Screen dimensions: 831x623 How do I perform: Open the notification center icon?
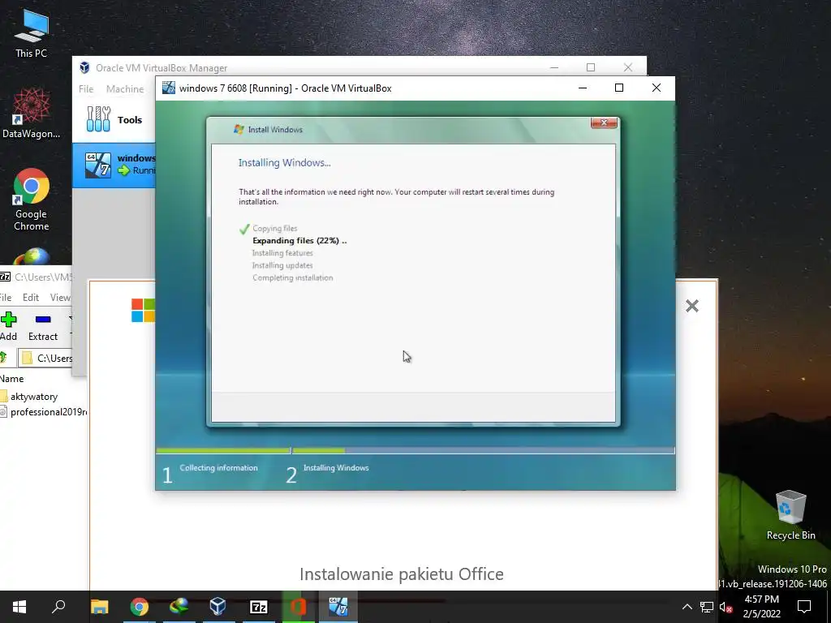pyautogui.click(x=804, y=607)
